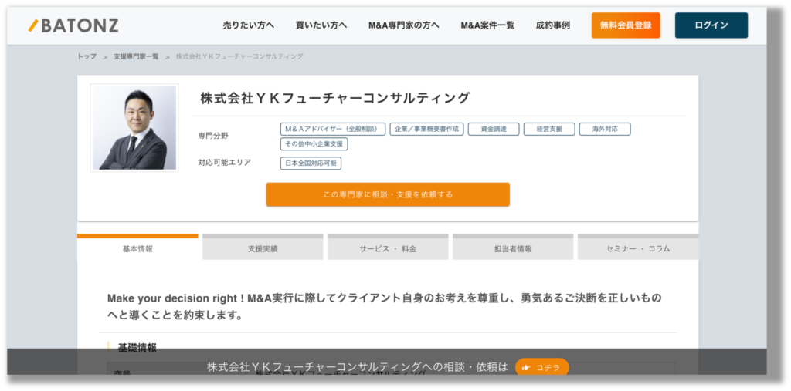Click この専門家に相談・支援を依頼する button
This screenshot has width=791, height=391.
[388, 194]
